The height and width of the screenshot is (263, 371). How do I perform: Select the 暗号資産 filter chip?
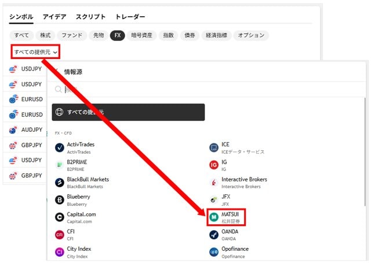pyautogui.click(x=141, y=35)
